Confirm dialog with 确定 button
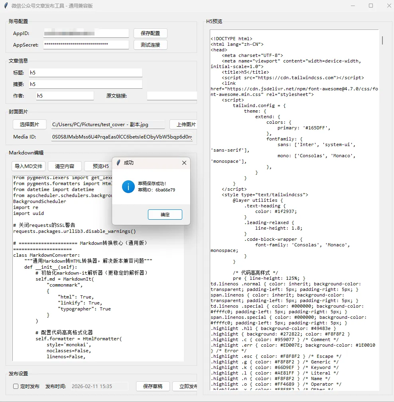The image size is (394, 402). pyautogui.click(x=165, y=215)
